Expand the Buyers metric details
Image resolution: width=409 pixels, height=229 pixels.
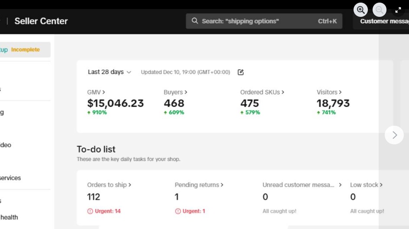[x=175, y=92]
